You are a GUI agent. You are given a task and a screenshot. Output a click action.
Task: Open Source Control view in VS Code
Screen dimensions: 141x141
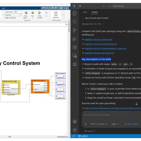[x=74, y=30]
